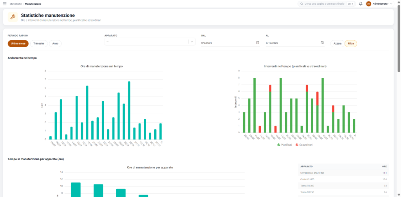Click the Straordinari legend label
This screenshot has width=401, height=197.
pos(306,145)
